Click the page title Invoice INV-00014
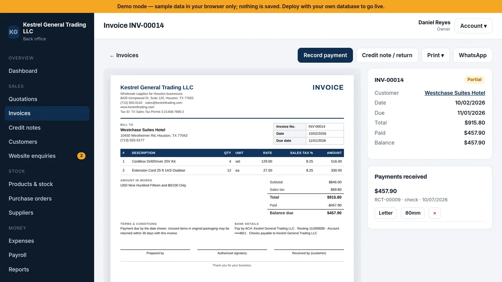Screen dimensions: 502x282 [134, 25]
